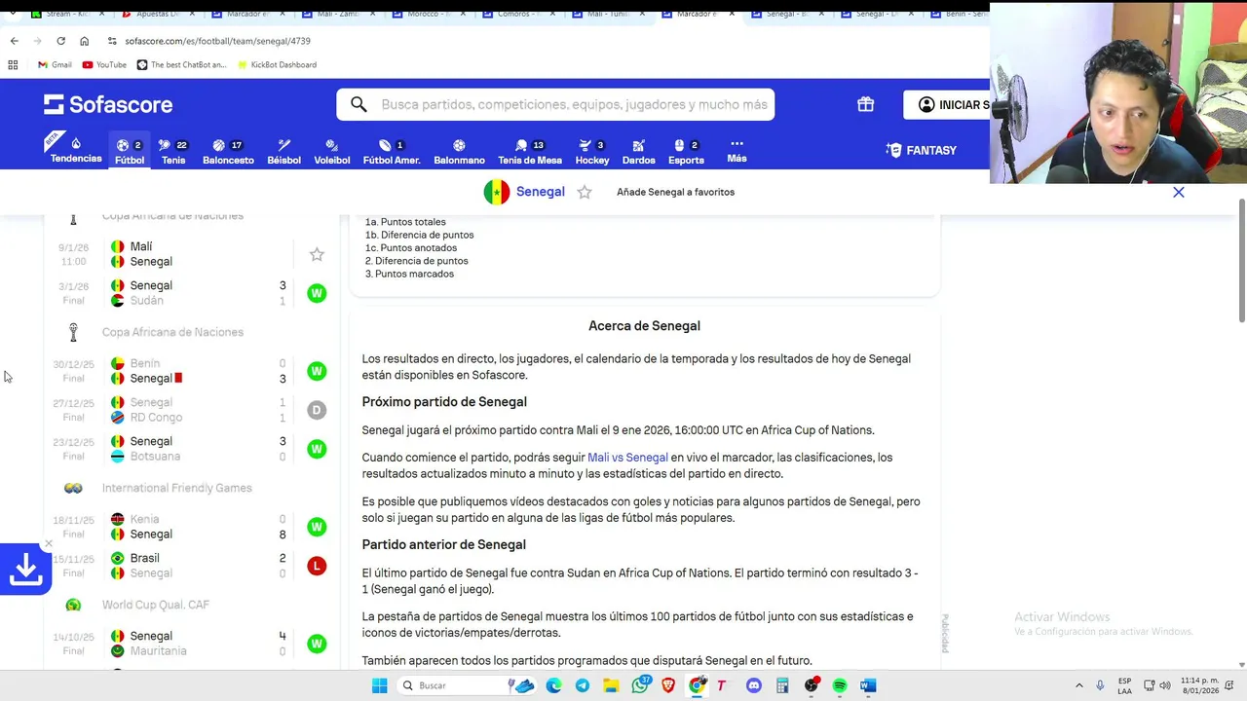Select the Balonmano sport icon
This screenshot has height=701, width=1247.
tap(459, 151)
